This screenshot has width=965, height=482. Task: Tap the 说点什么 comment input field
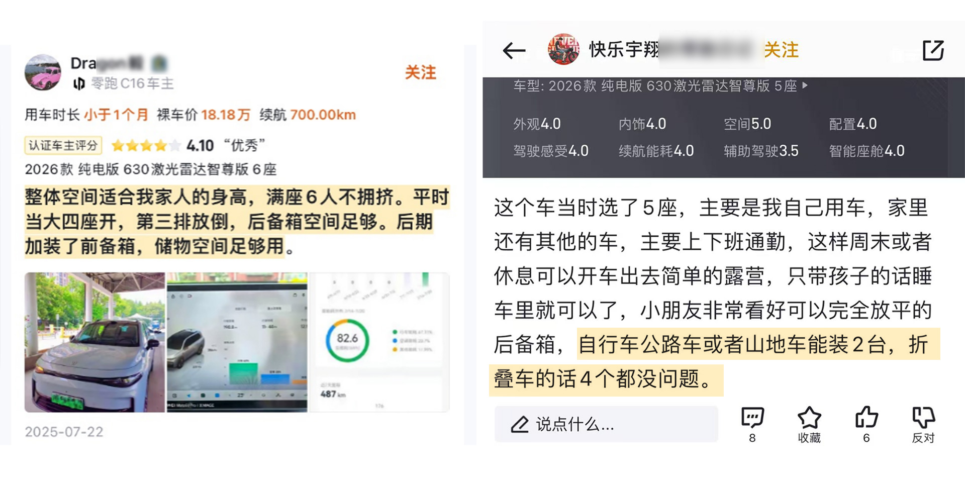pyautogui.click(x=606, y=424)
